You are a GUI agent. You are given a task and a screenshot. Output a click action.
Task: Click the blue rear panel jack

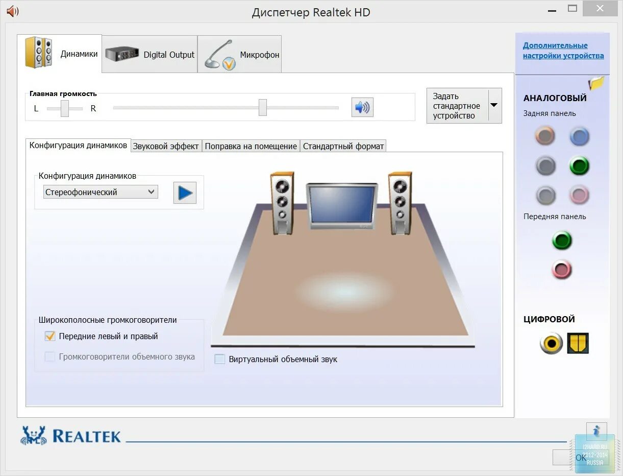[x=579, y=136]
